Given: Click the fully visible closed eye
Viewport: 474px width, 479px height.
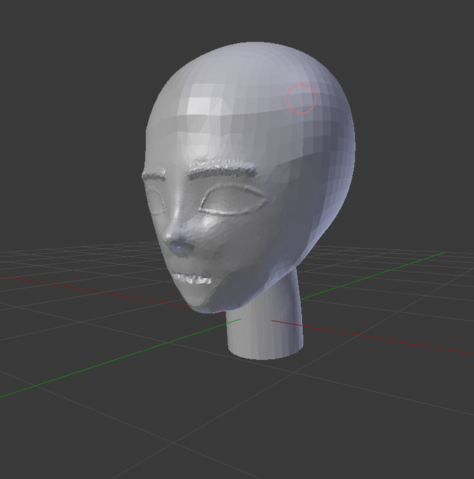Looking at the screenshot, I should pos(234,200).
